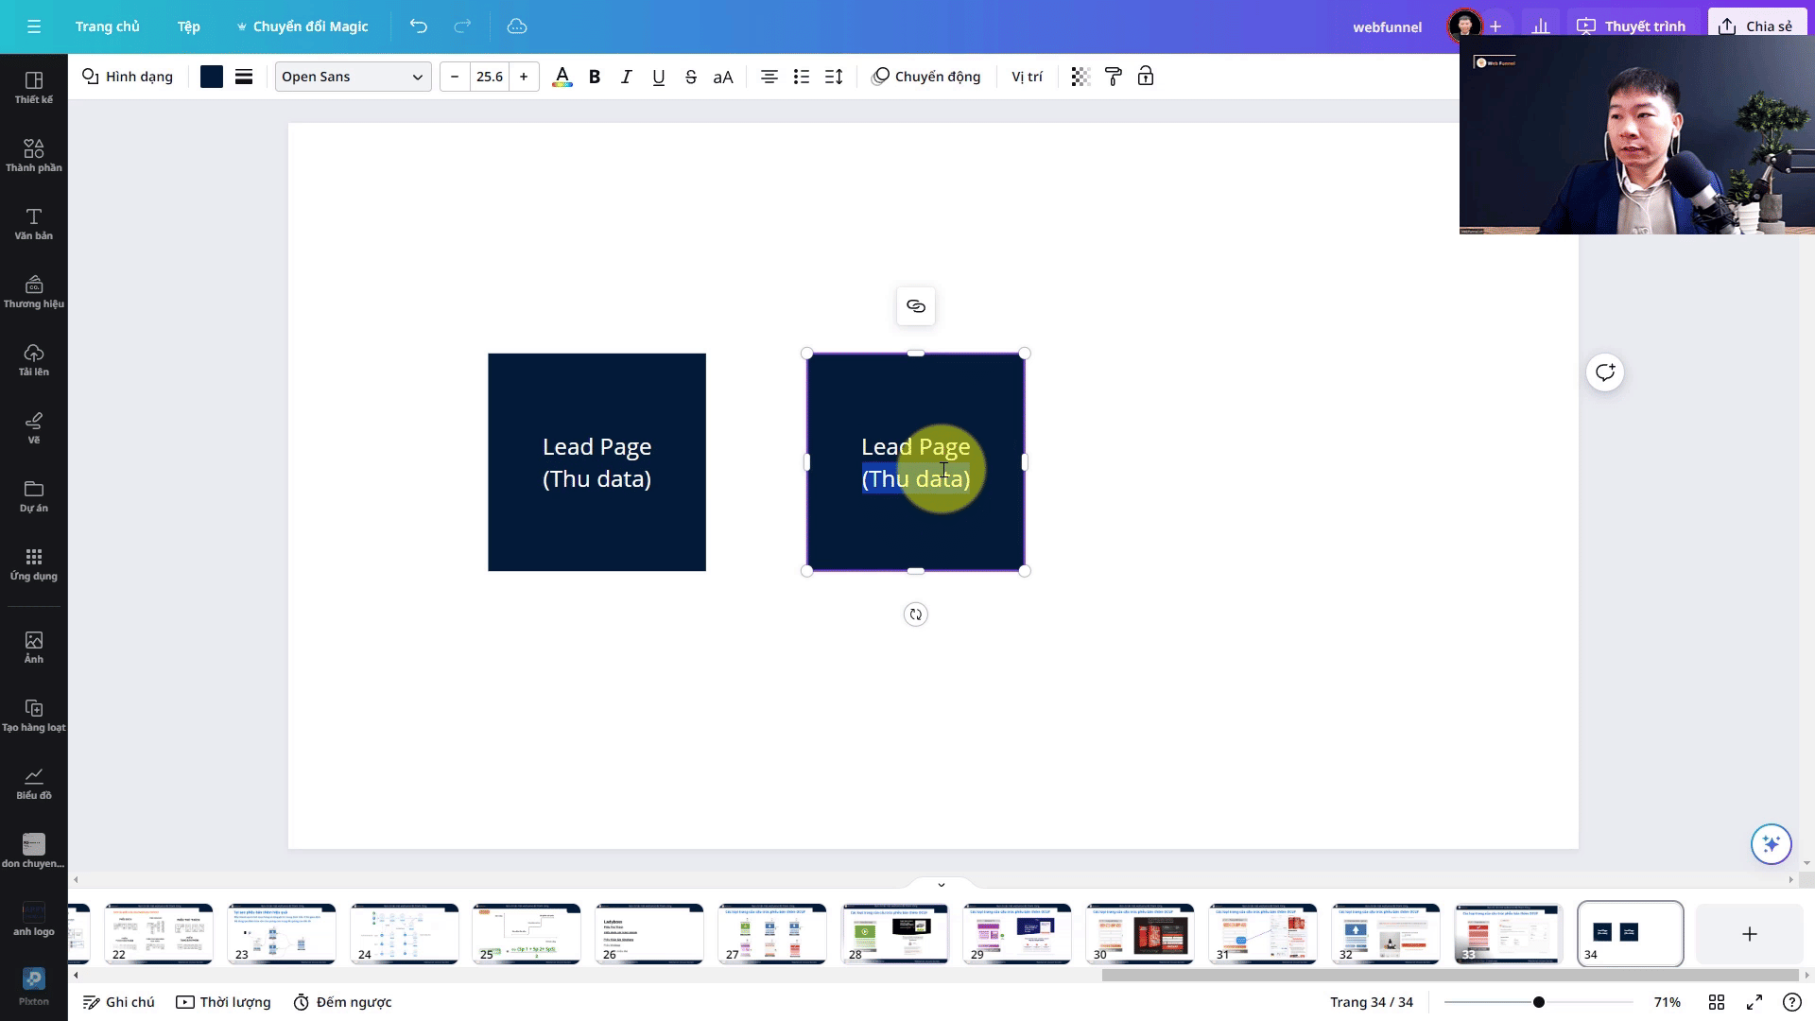Copy style with paint roller
Viewport: 1815px width, 1021px height.
point(1114,77)
